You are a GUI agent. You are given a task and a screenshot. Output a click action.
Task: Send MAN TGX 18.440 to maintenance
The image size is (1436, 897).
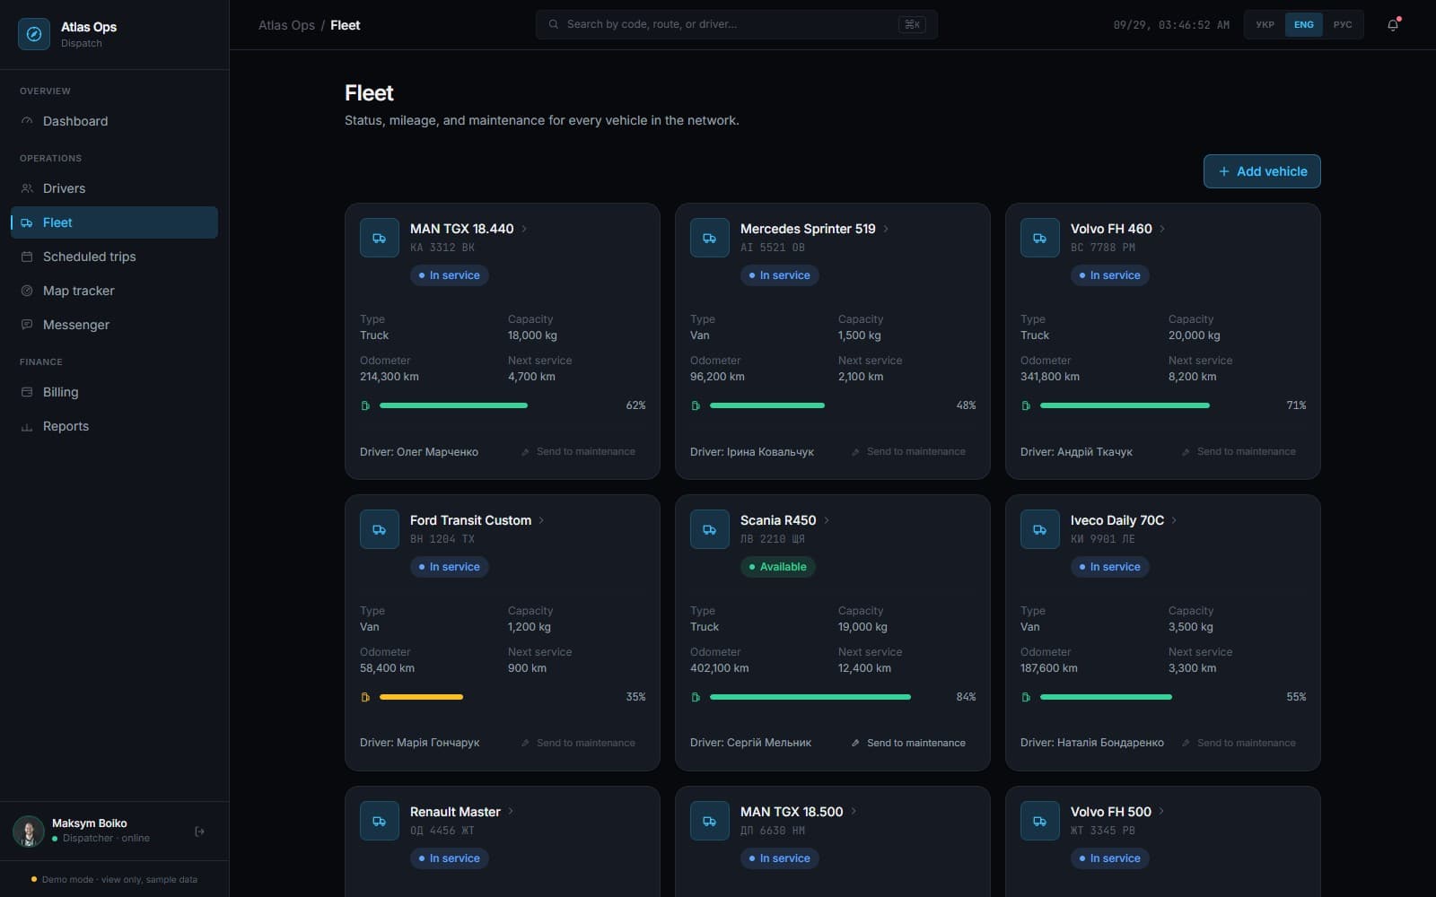tap(579, 451)
